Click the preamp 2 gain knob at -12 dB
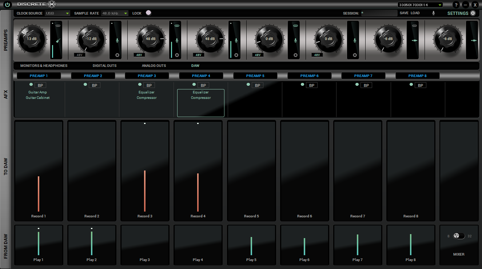 coord(91,39)
